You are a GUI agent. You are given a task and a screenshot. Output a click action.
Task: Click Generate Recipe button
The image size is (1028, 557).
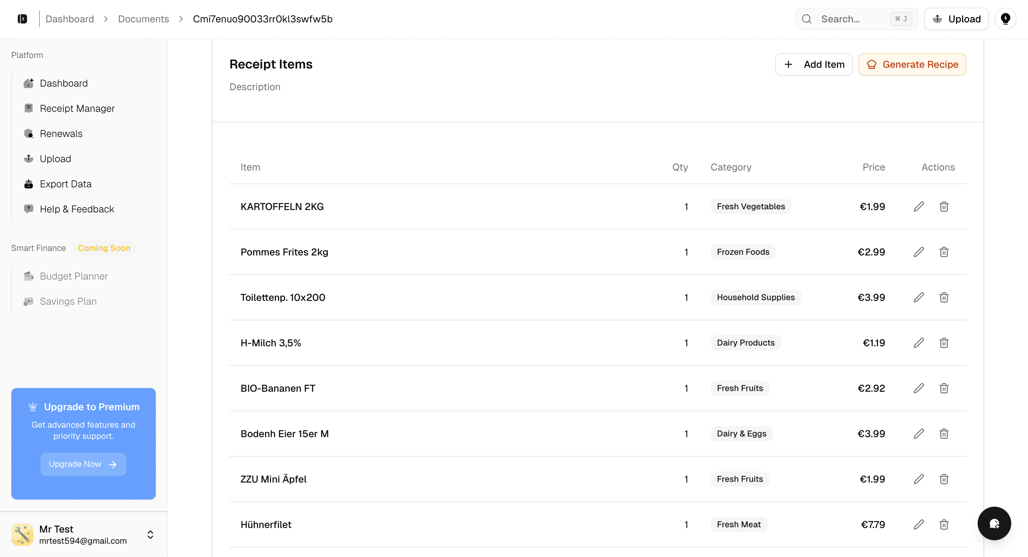tap(912, 64)
